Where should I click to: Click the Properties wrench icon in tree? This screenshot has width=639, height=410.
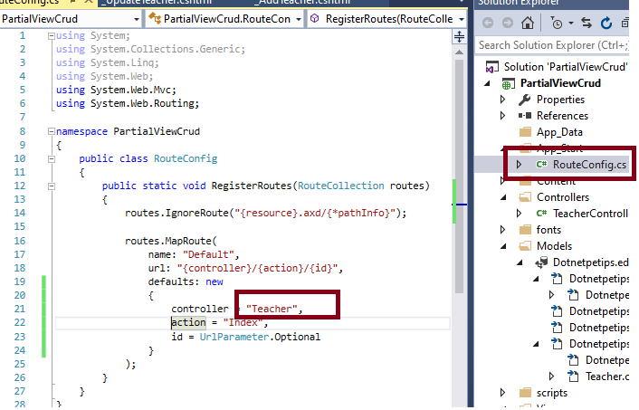point(524,100)
